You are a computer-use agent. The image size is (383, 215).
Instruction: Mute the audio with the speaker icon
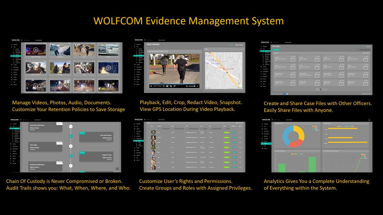pyautogui.click(x=187, y=86)
